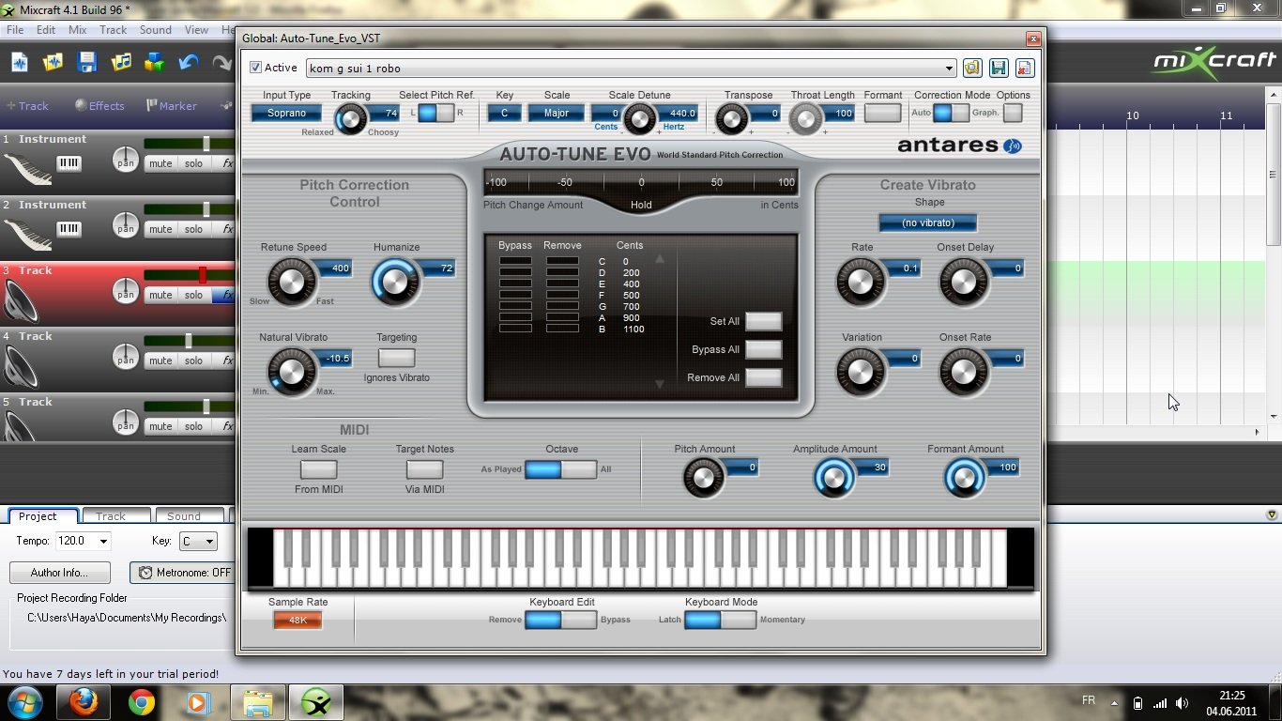The height and width of the screenshot is (721, 1282).
Task: Click the Author Info... button
Action: [x=60, y=573]
